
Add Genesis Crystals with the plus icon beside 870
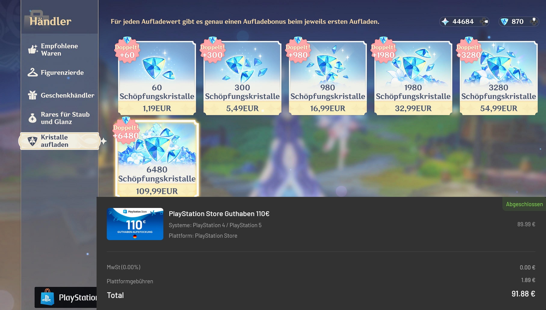point(534,22)
